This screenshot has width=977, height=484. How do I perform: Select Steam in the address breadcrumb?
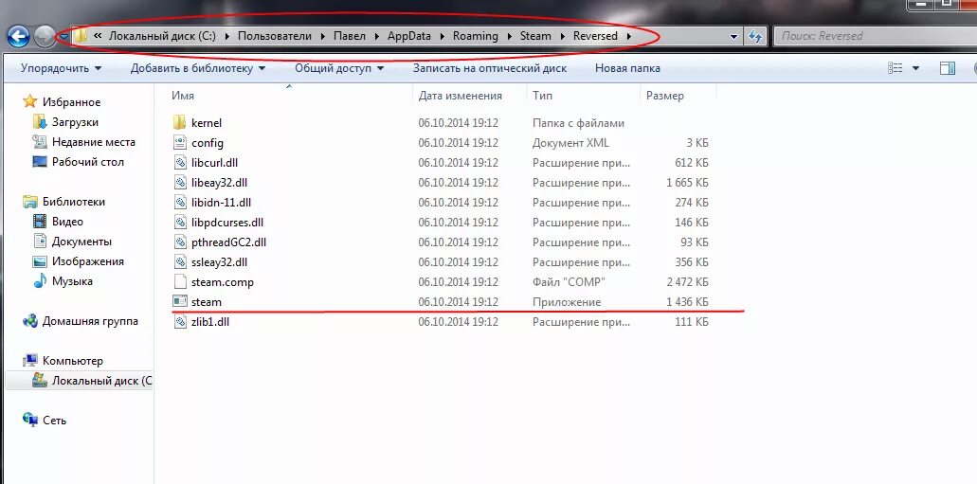point(535,36)
